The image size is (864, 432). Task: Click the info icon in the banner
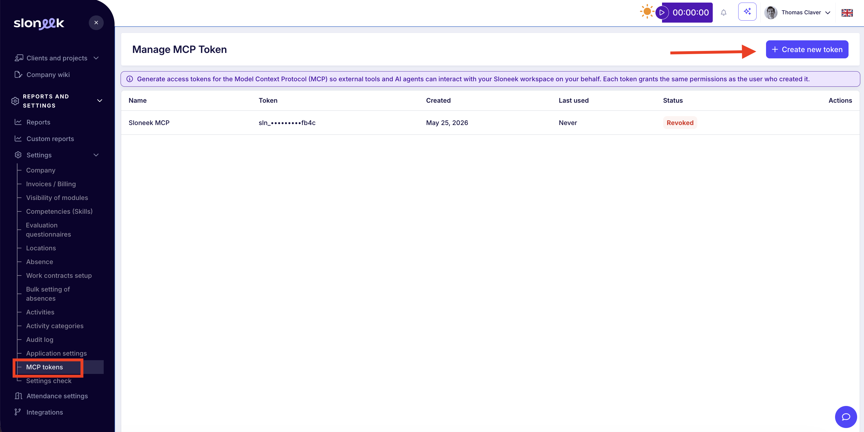(x=129, y=79)
